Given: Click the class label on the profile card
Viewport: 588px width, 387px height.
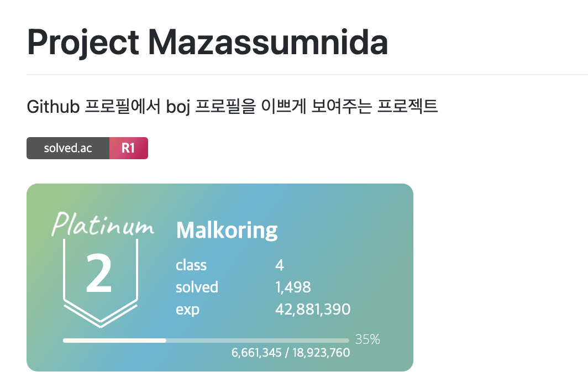Looking at the screenshot, I should pyautogui.click(x=191, y=265).
